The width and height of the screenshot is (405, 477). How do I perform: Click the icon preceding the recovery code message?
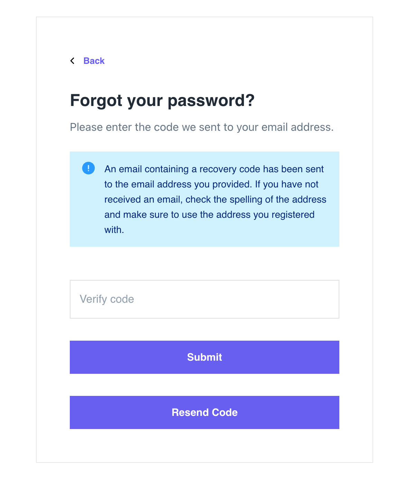click(x=88, y=168)
